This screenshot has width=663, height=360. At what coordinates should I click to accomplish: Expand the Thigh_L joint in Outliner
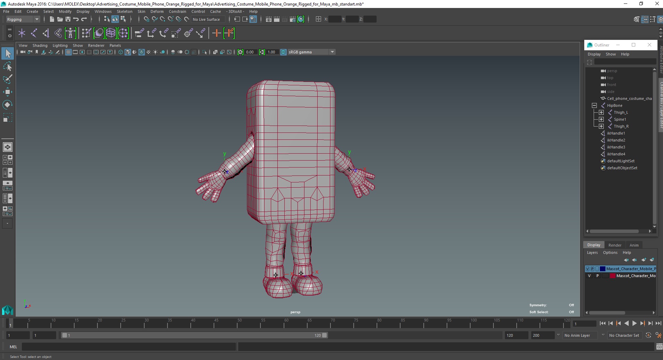(x=601, y=112)
